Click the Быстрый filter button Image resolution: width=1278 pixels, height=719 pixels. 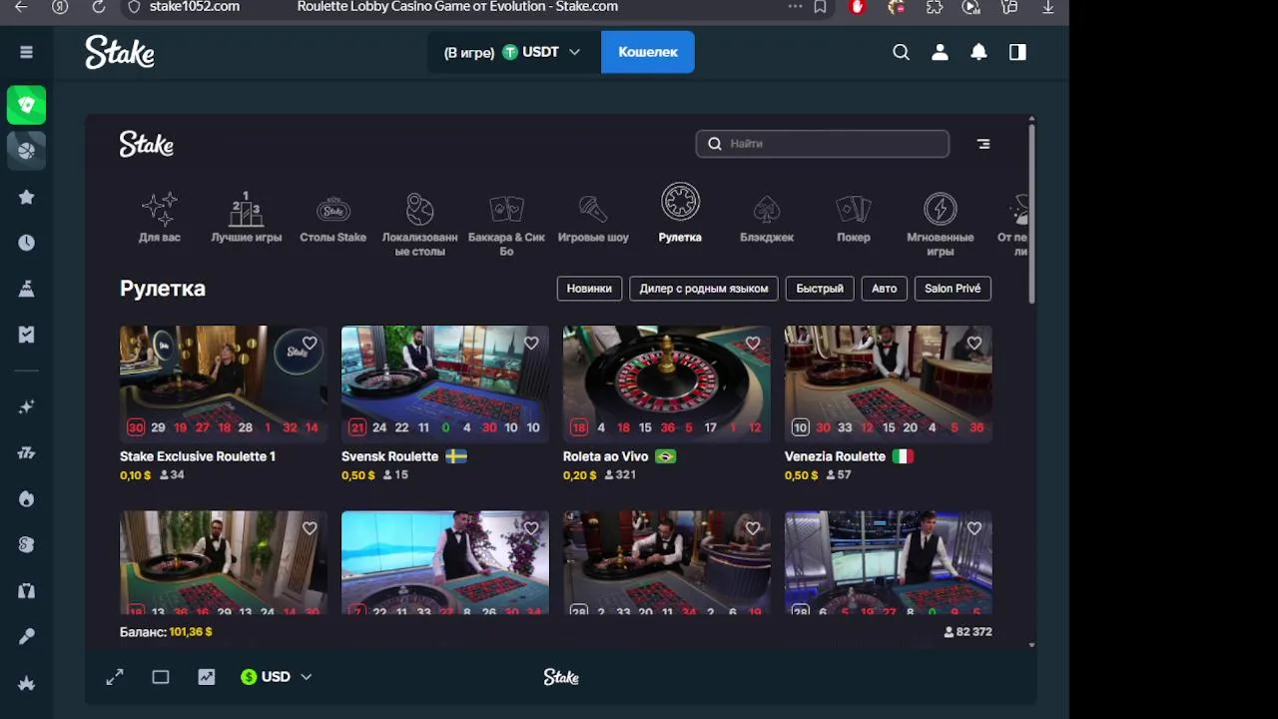coord(820,289)
